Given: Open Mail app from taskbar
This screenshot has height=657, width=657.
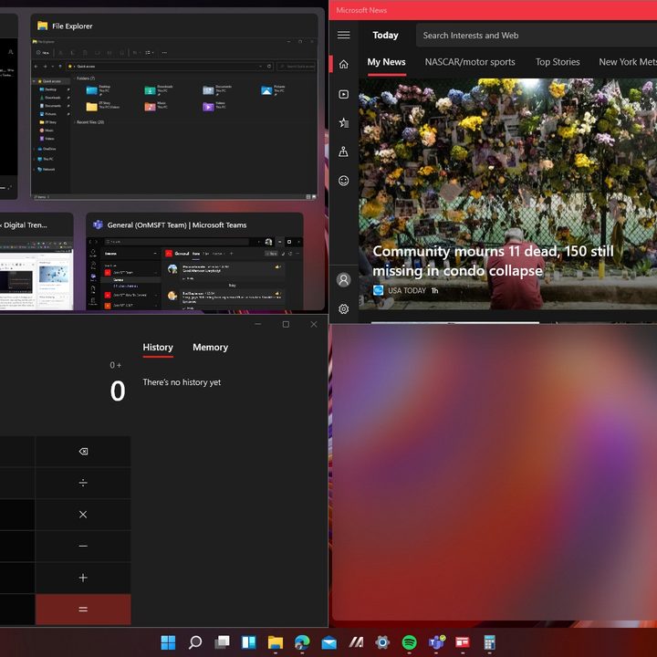Looking at the screenshot, I should (x=328, y=641).
